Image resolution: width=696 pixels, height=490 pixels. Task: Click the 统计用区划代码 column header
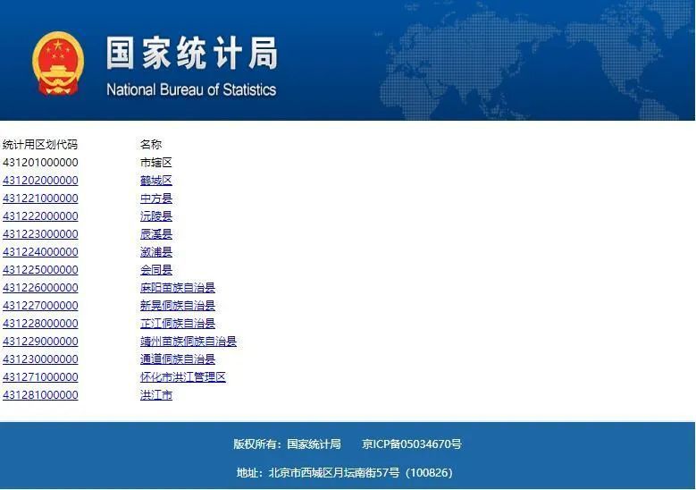[x=40, y=144]
